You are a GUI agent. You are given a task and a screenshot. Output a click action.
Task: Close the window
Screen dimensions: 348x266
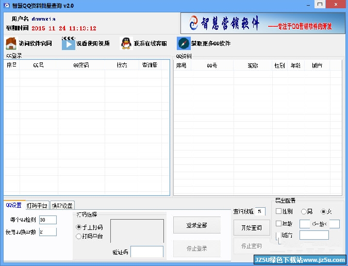[336, 5]
